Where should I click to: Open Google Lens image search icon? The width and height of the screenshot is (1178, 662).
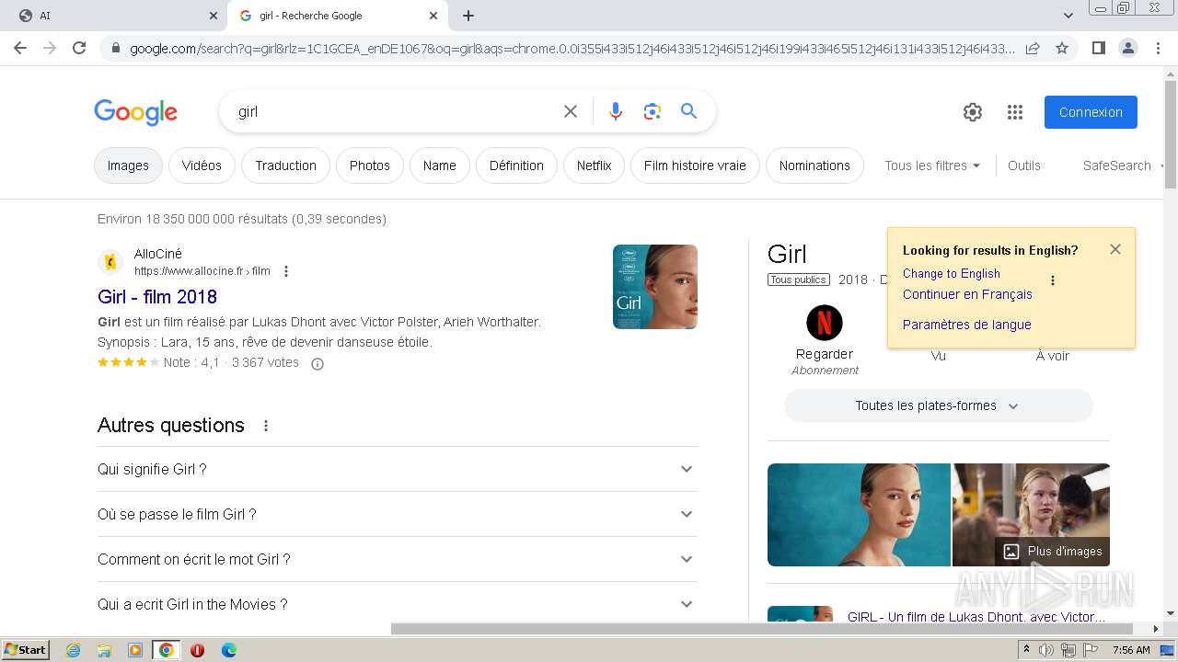pyautogui.click(x=653, y=111)
